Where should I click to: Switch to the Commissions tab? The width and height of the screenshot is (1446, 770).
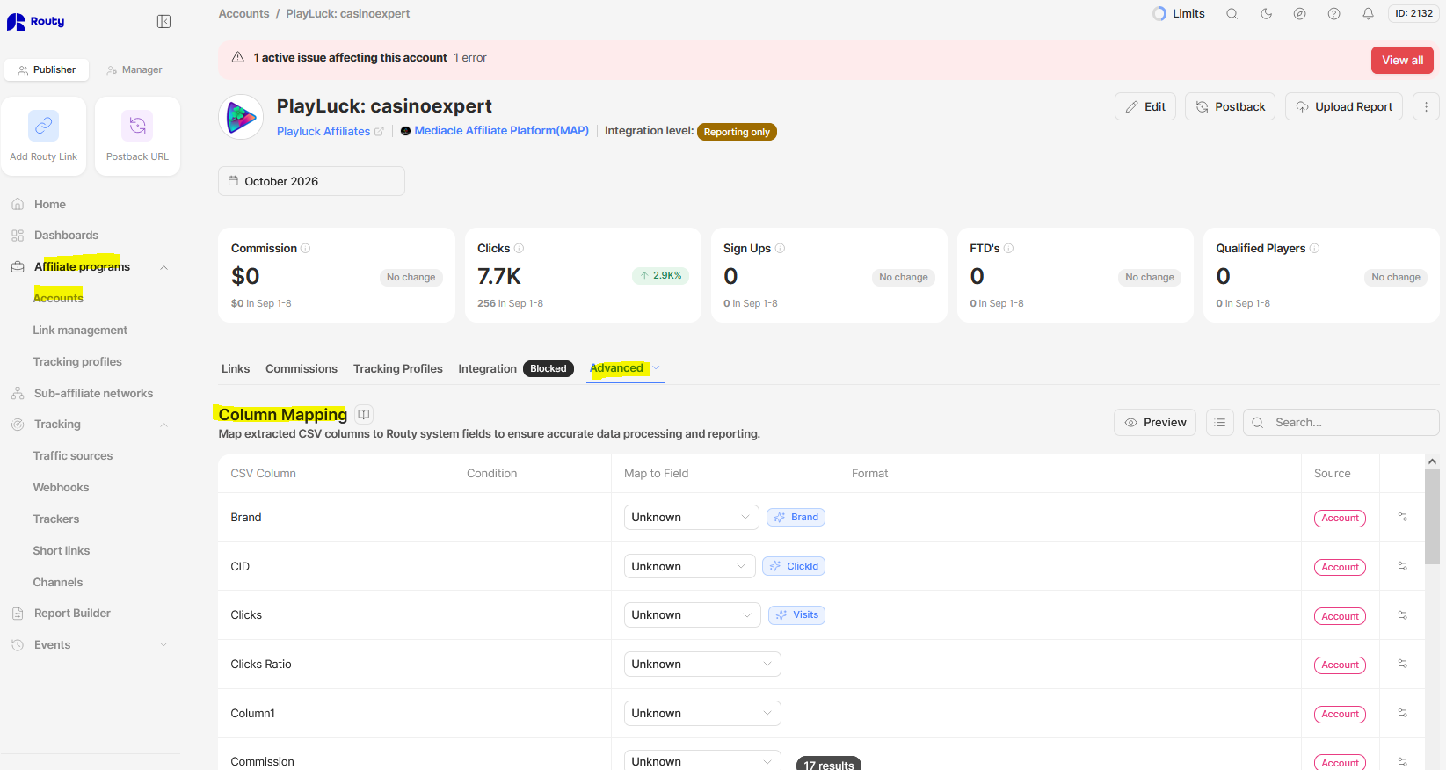(302, 369)
